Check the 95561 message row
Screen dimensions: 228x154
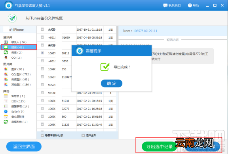coord(42,85)
